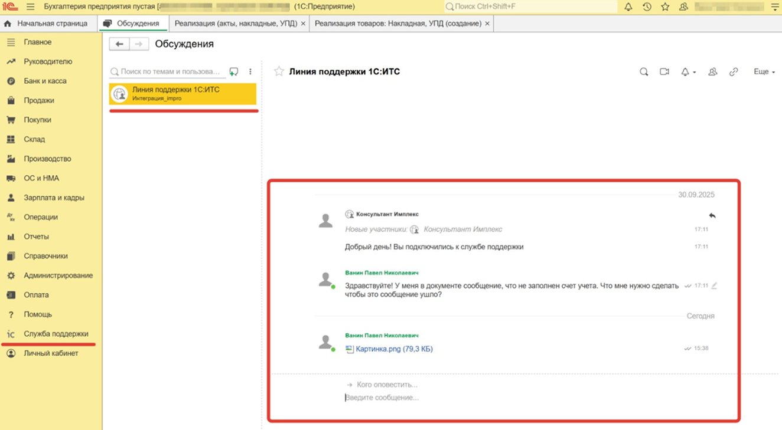Image resolution: width=782 pixels, height=430 pixels.
Task: Close the Реализация (акты, накладные, УПД) tab
Action: pyautogui.click(x=303, y=24)
